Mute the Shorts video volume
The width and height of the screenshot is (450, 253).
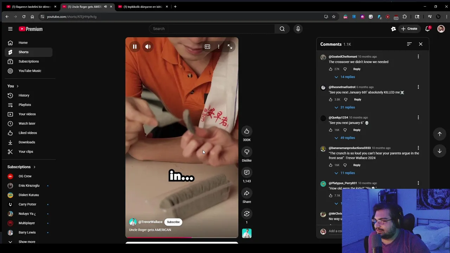(x=148, y=47)
